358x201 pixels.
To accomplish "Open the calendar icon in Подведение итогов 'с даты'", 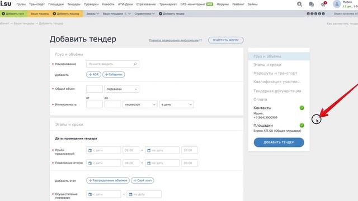I will pos(90,163).
